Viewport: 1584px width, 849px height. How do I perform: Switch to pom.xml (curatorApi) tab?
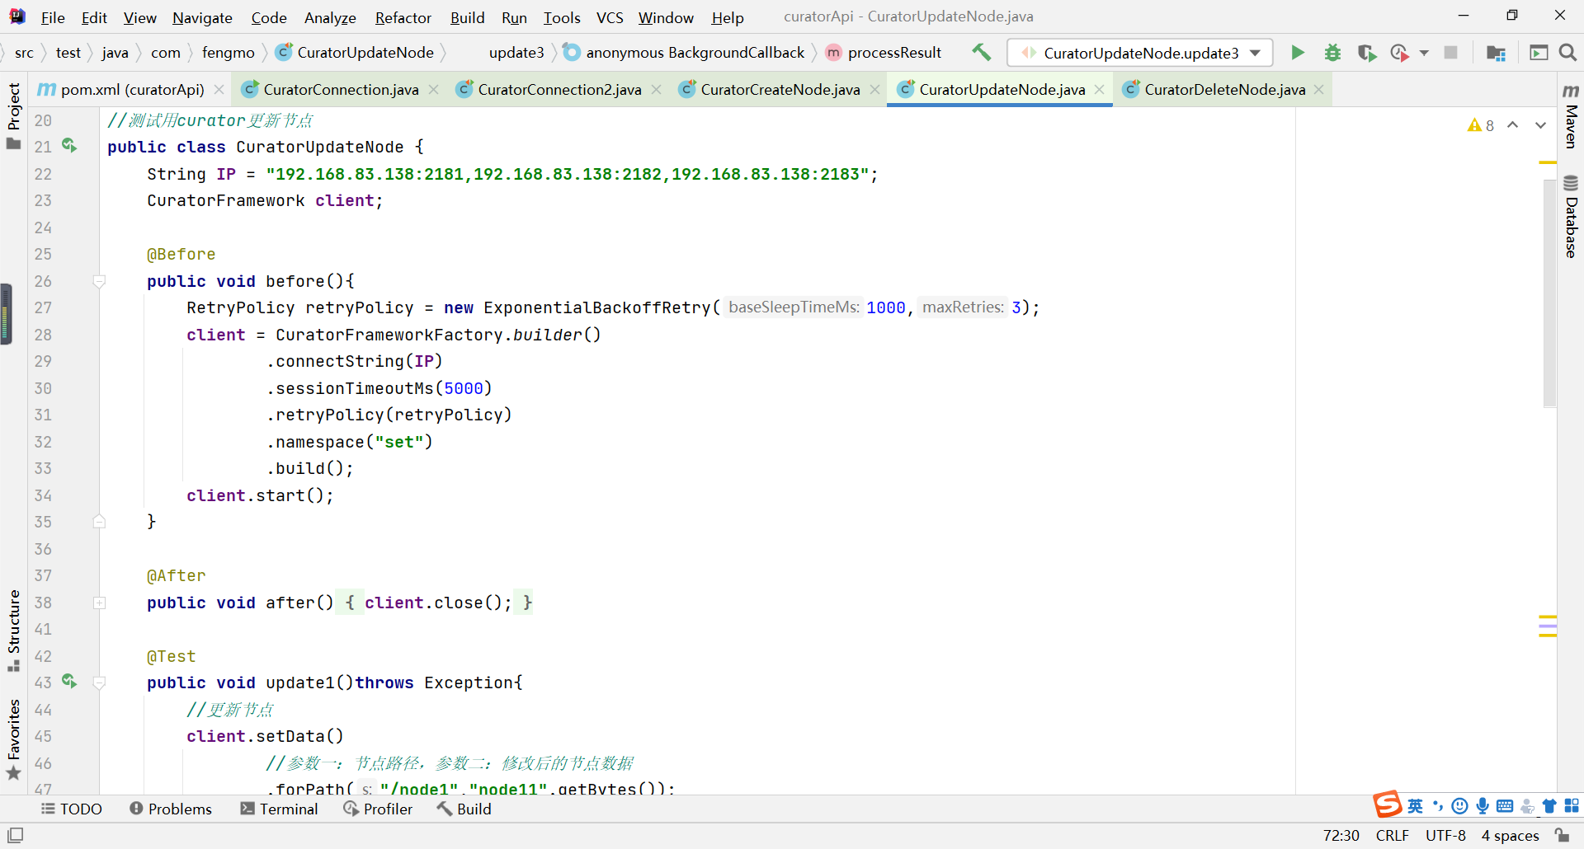pos(132,89)
